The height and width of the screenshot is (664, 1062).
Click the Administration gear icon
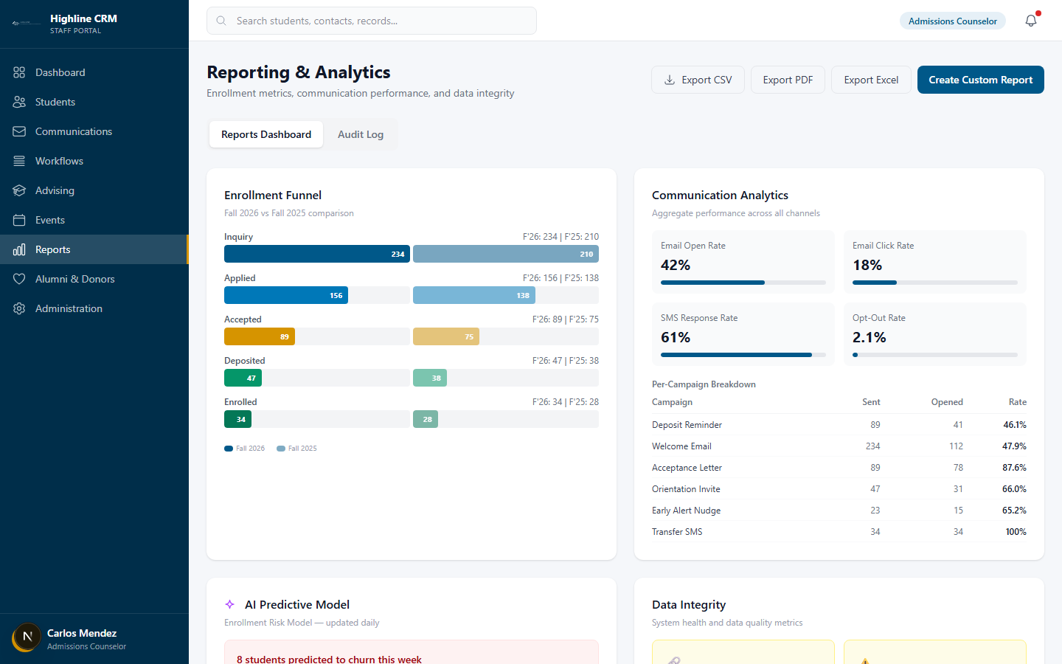coord(19,308)
